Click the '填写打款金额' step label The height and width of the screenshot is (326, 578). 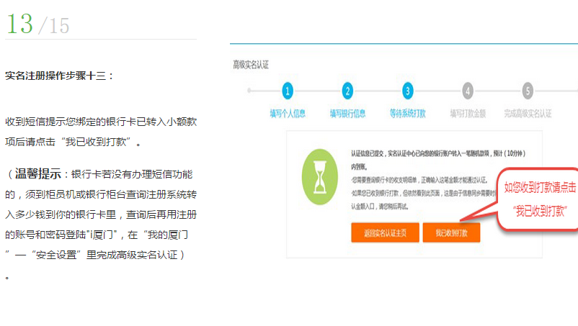tap(468, 114)
